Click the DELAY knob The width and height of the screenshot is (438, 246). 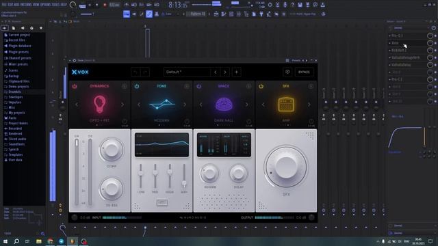[239, 174]
